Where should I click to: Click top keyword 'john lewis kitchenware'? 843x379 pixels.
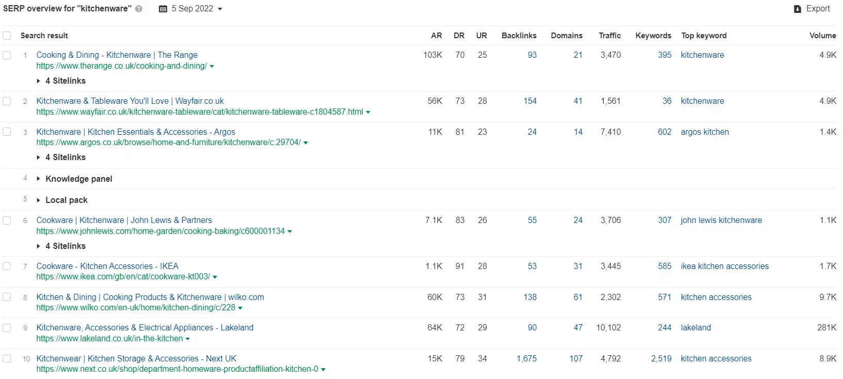pyautogui.click(x=721, y=220)
